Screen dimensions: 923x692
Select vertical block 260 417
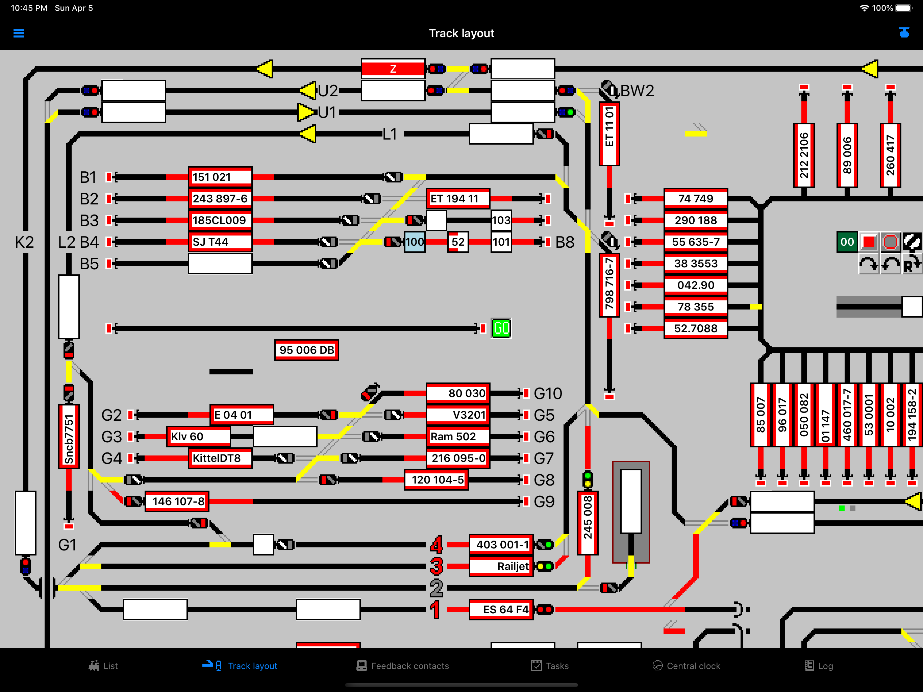pyautogui.click(x=891, y=155)
